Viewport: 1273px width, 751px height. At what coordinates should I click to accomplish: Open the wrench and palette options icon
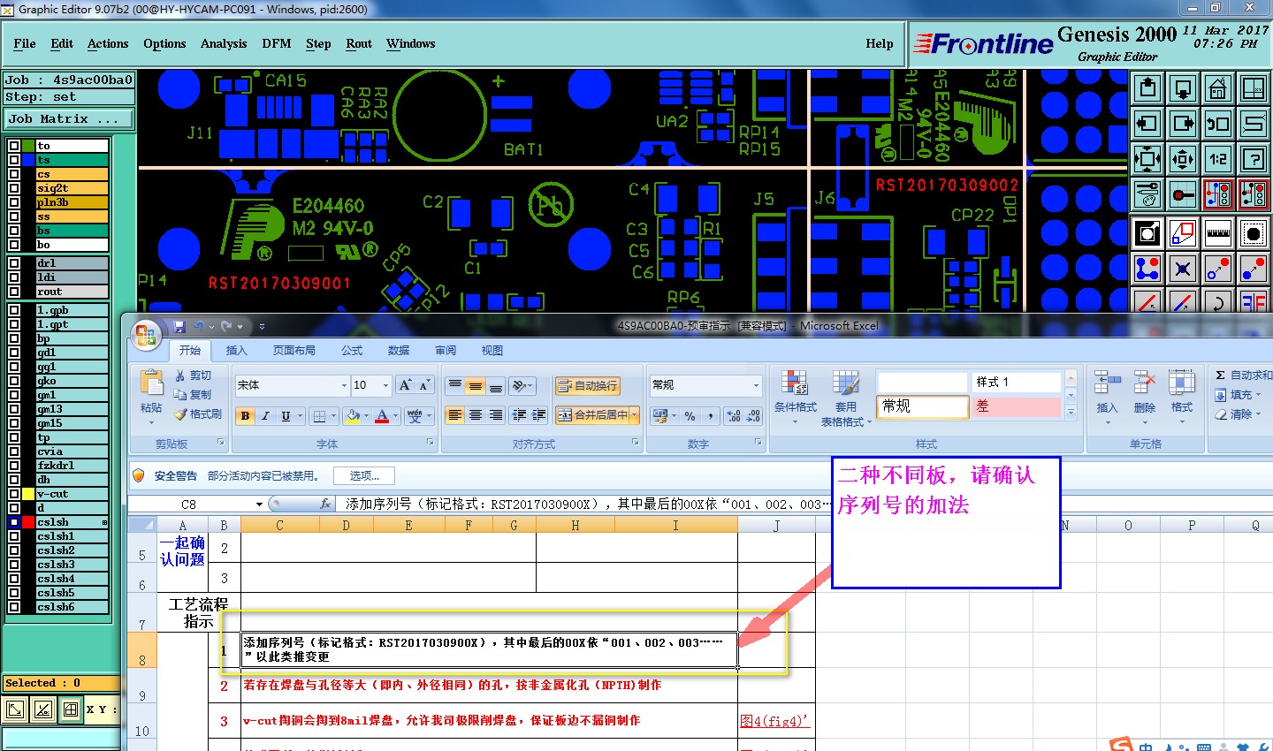coord(1147,194)
